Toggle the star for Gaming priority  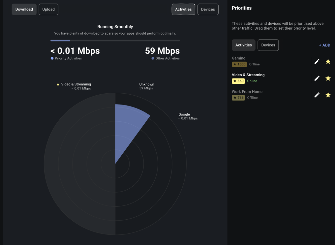[x=328, y=62]
